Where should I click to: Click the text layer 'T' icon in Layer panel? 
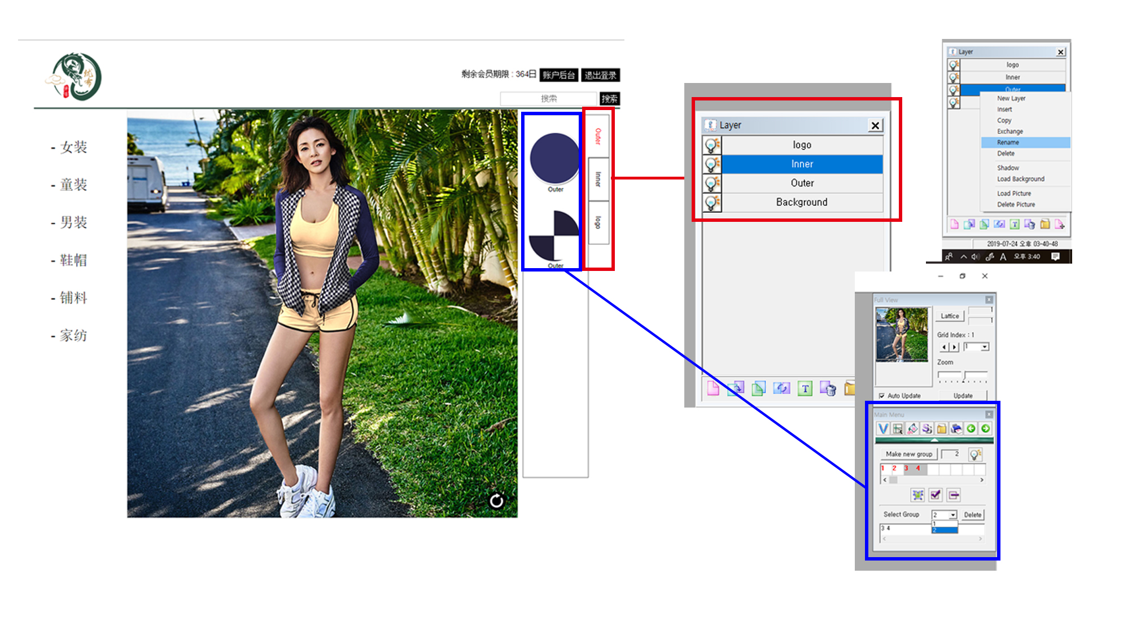point(805,388)
